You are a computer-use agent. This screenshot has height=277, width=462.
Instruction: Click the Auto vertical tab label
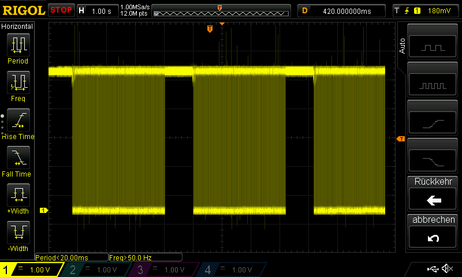coord(402,46)
